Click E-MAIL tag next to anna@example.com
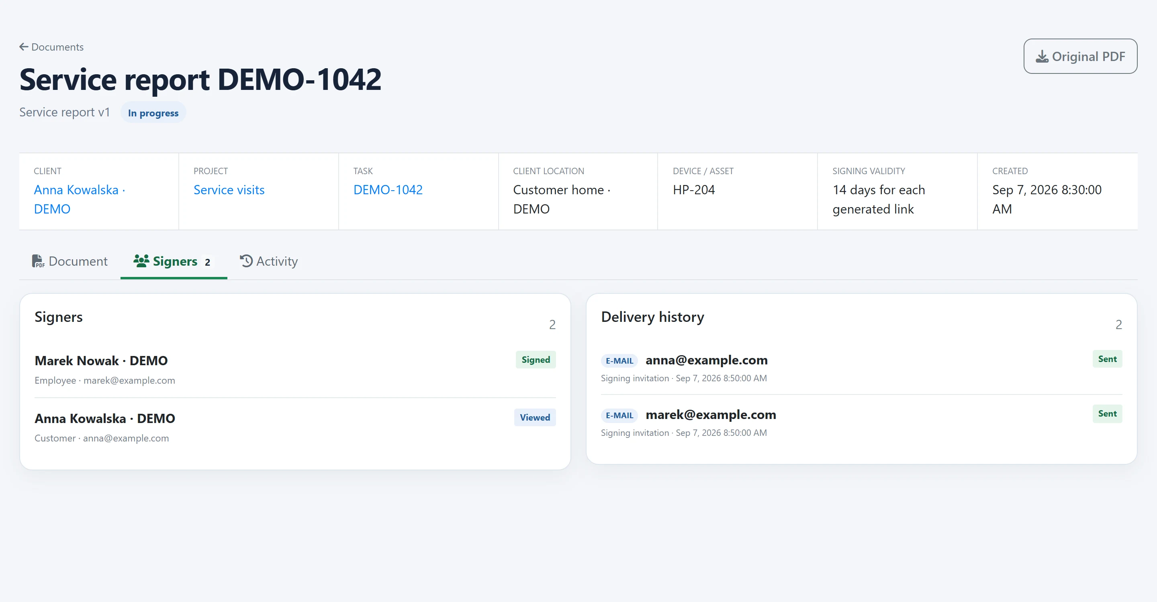 pos(619,361)
